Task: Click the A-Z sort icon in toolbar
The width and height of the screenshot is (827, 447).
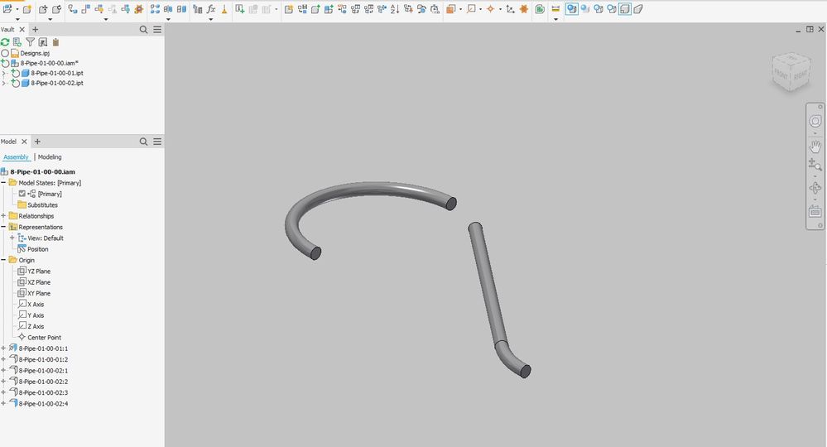Action: (x=395, y=9)
